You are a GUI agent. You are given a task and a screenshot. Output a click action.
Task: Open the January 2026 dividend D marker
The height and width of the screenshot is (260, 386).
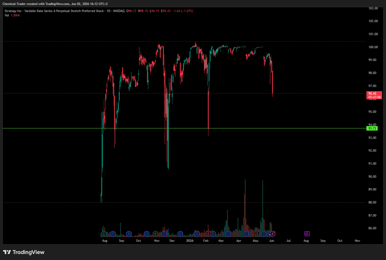pyautogui.click(x=197, y=234)
